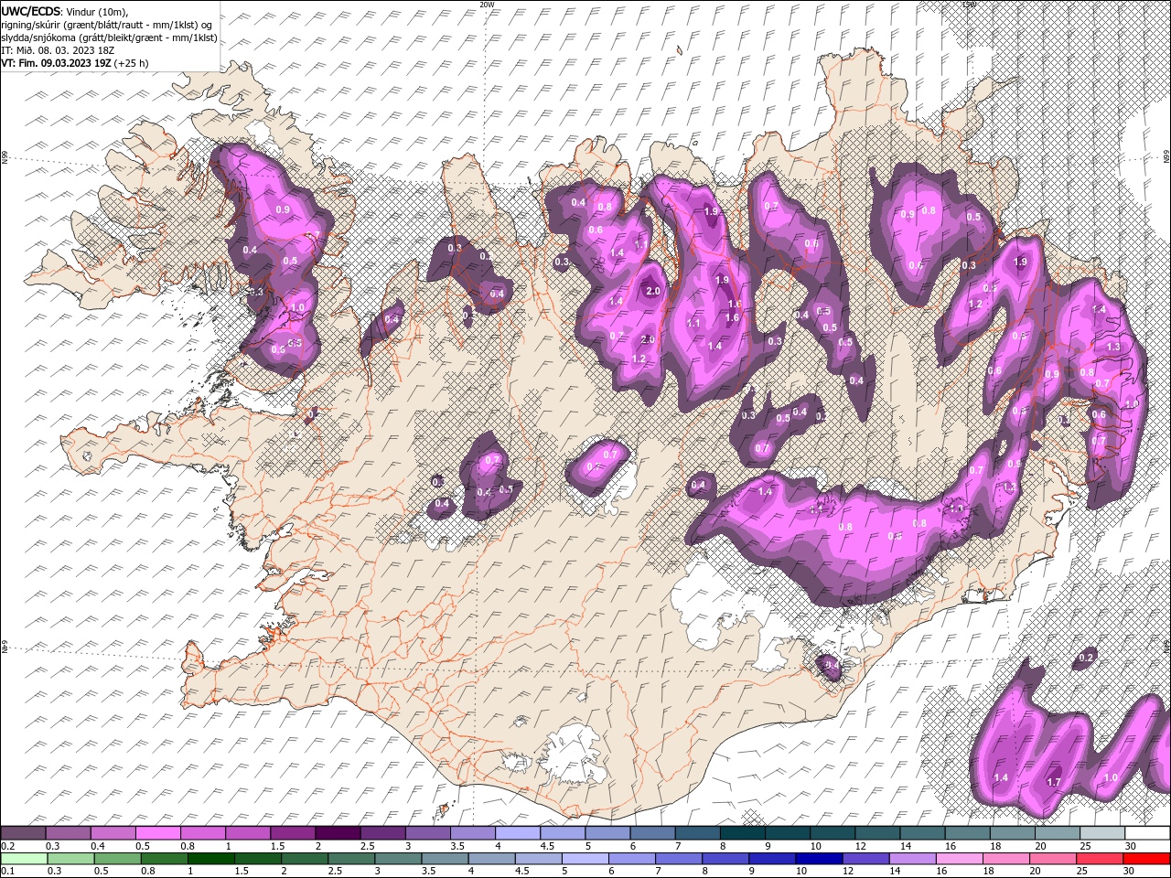This screenshot has width=1171, height=878.
Task: Pick darkest purple top swatch between 2 and 2.5
Action: (337, 832)
